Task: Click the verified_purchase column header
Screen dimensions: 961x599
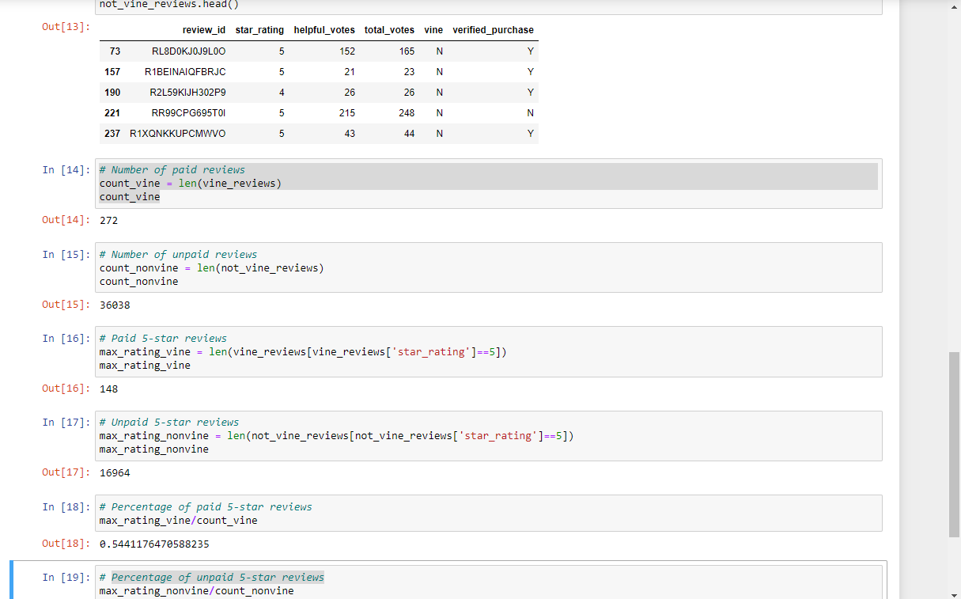Action: (493, 30)
